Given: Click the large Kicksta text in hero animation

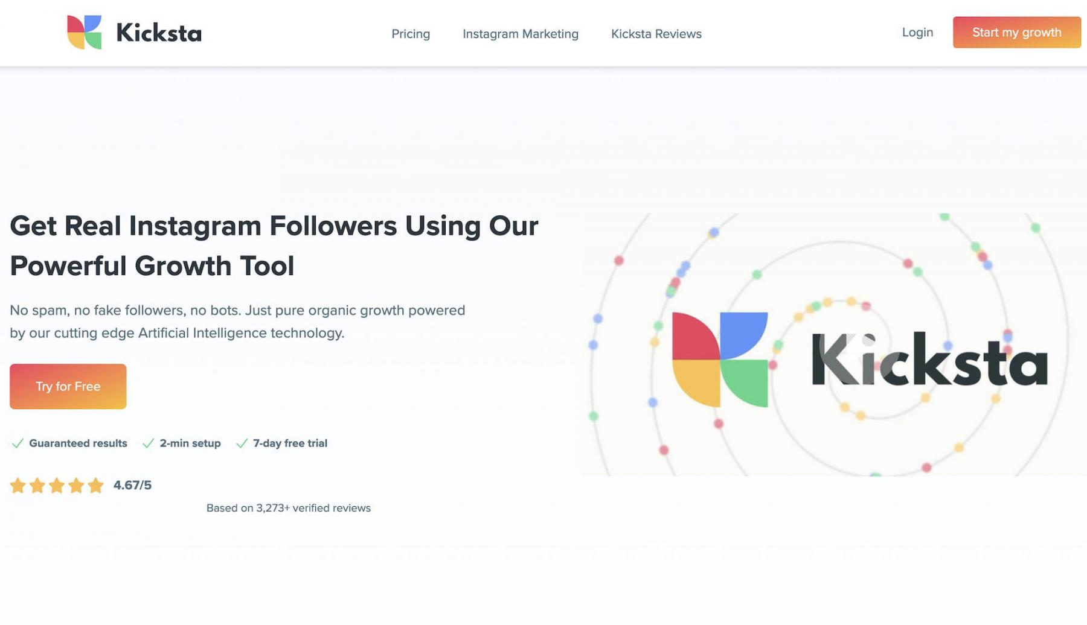Looking at the screenshot, I should point(929,360).
